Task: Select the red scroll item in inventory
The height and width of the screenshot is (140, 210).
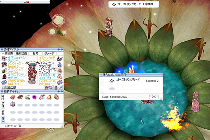Action: 42,97
